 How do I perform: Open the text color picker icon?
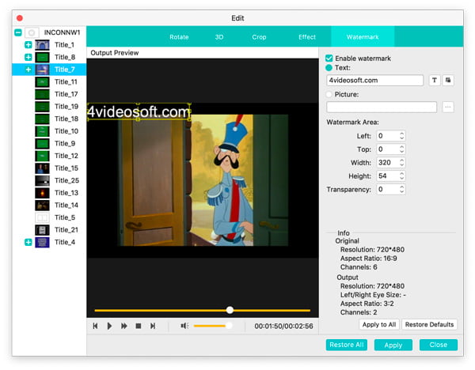tap(448, 80)
